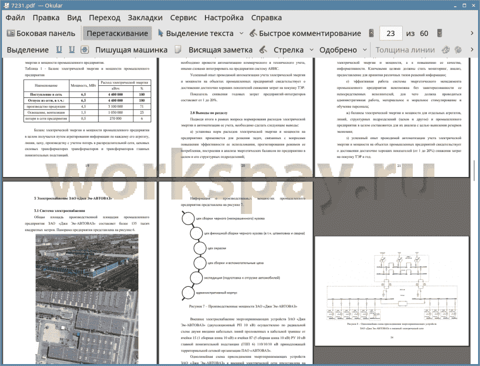Click the page number field showing 23
Image resolution: width=480 pixels, height=366 pixels.
391,34
